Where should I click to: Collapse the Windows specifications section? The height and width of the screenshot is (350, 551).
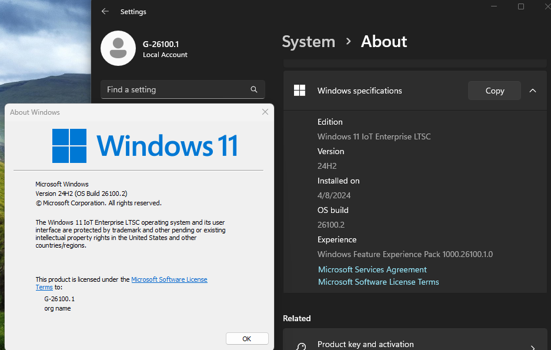click(533, 91)
